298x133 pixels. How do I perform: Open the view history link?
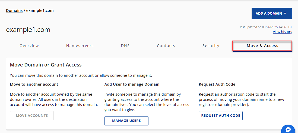[283, 32]
